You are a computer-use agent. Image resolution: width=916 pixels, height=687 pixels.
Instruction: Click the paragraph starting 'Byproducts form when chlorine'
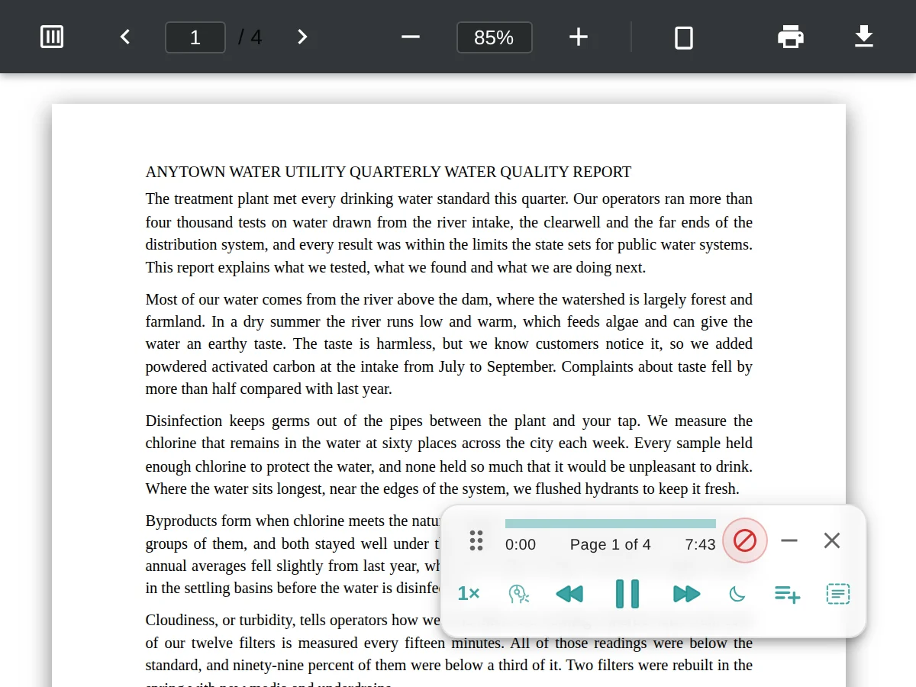[x=292, y=554]
